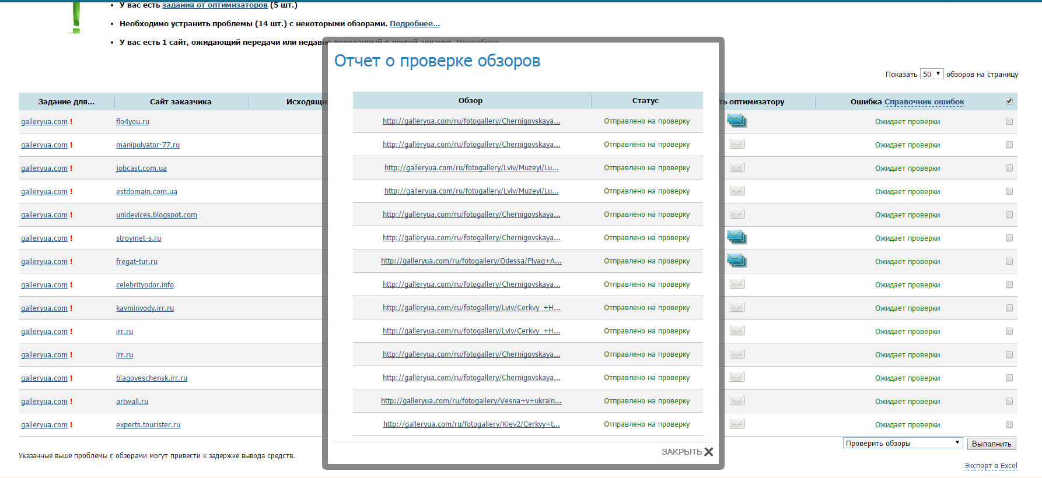
Task: Open the celebrityodor.info customer site link
Action: pos(145,285)
